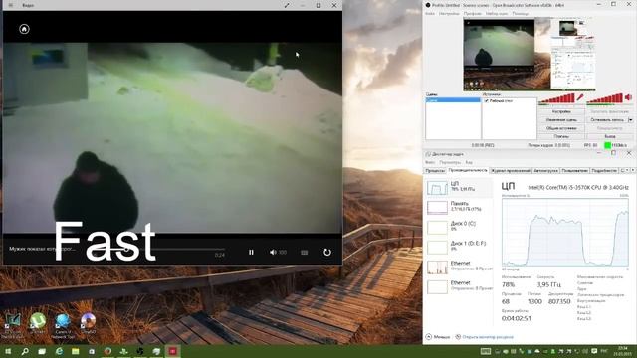The image size is (637, 358).
Task: Select the highlighted scene in OBS scenes list
Action: point(453,100)
